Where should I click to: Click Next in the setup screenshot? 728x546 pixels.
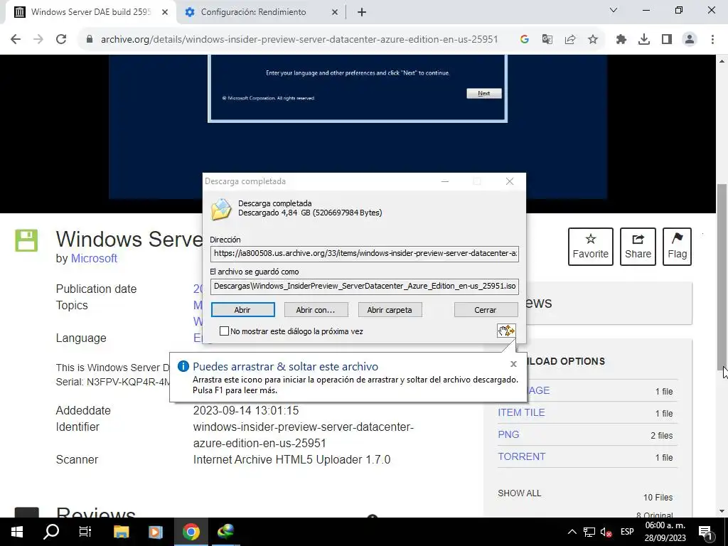pos(483,93)
